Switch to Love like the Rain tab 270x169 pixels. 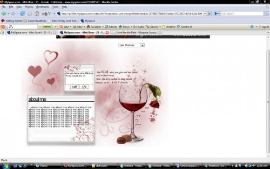click(136, 33)
